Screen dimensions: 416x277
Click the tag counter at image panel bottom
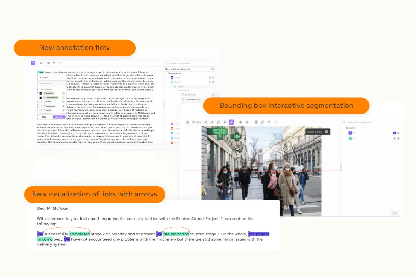pyautogui.click(x=395, y=213)
